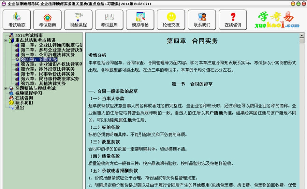307x189 pixels.
Task: Click the （三）数量条款 subheading
Action: click(104, 142)
